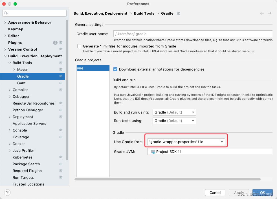The width and height of the screenshot is (277, 199).
Task: Click the project-level icon next to Console
Action: point(61,130)
